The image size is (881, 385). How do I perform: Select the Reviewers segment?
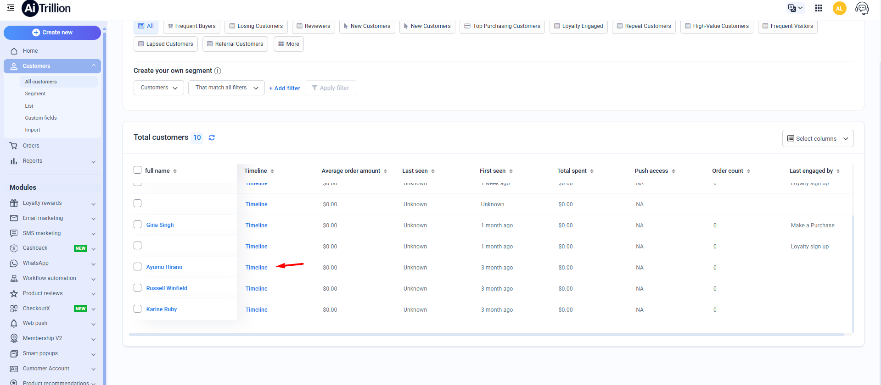pos(314,26)
